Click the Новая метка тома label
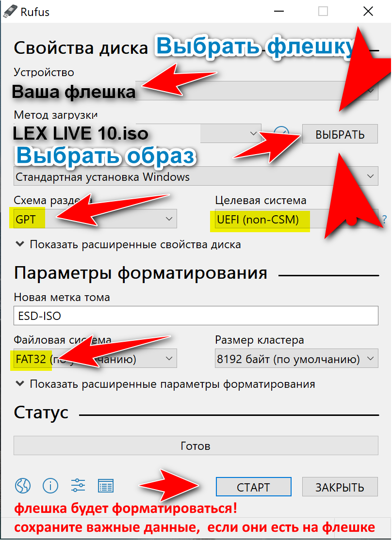 (62, 297)
